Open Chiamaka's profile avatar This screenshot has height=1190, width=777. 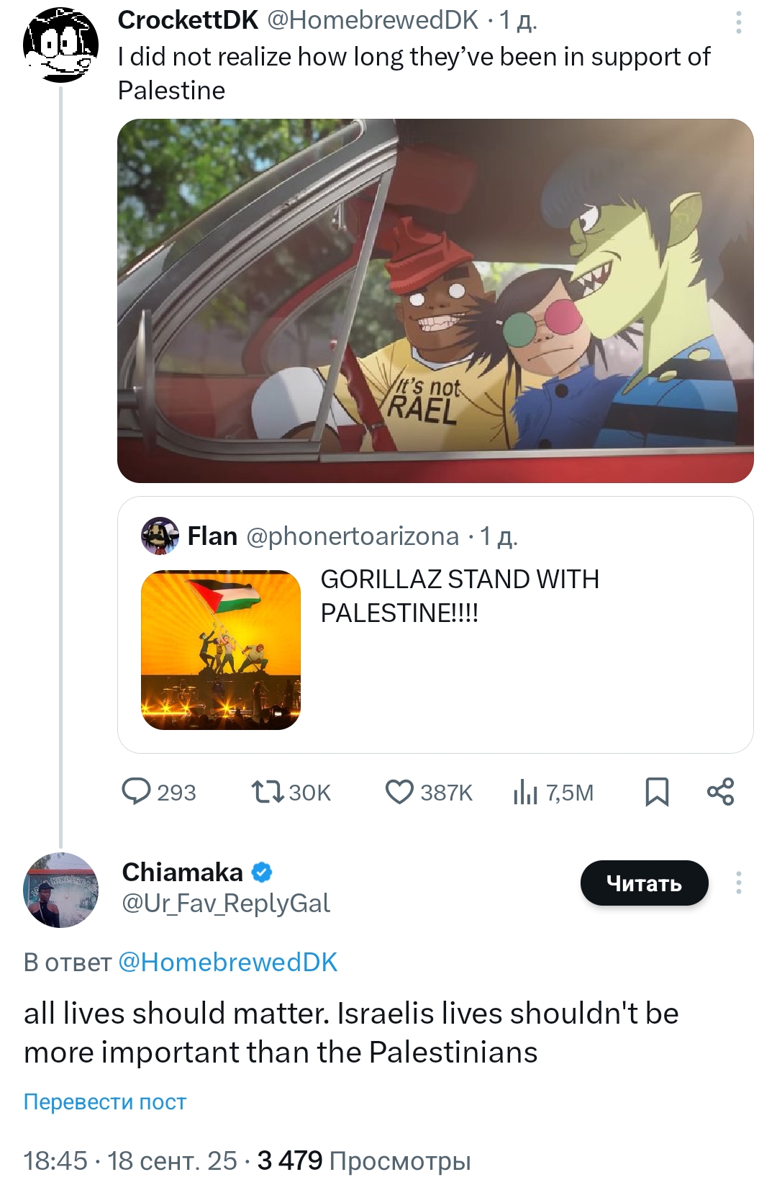(60, 890)
